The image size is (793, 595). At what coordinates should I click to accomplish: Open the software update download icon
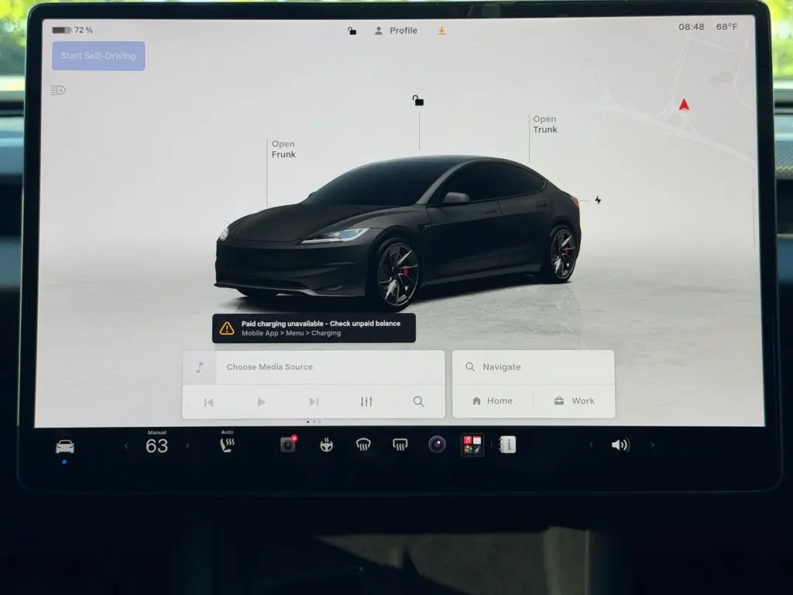[x=441, y=31]
